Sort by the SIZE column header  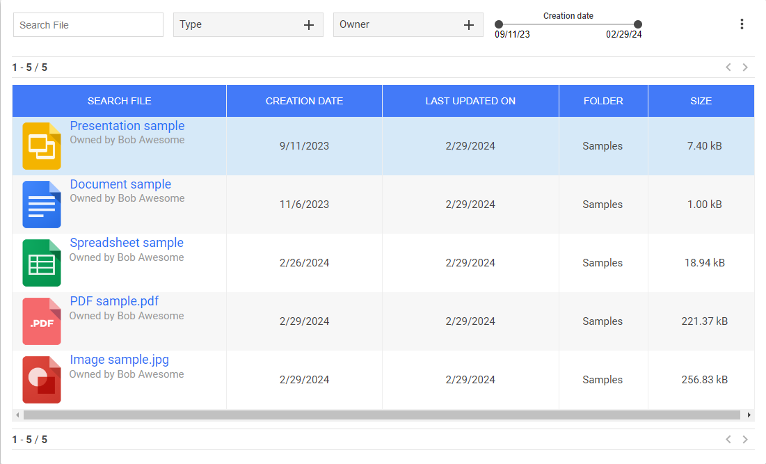(701, 101)
